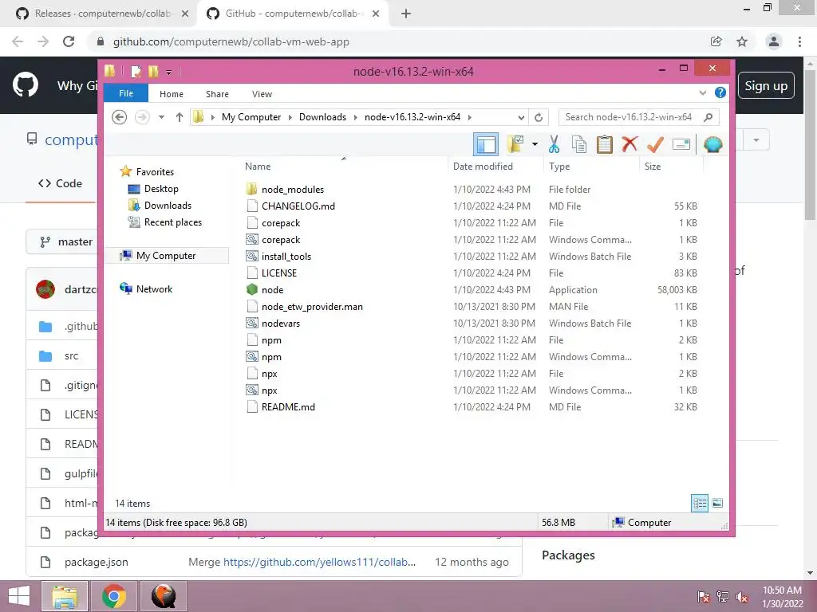
Task: Click My Computer in the address breadcrumb
Action: pyautogui.click(x=251, y=117)
